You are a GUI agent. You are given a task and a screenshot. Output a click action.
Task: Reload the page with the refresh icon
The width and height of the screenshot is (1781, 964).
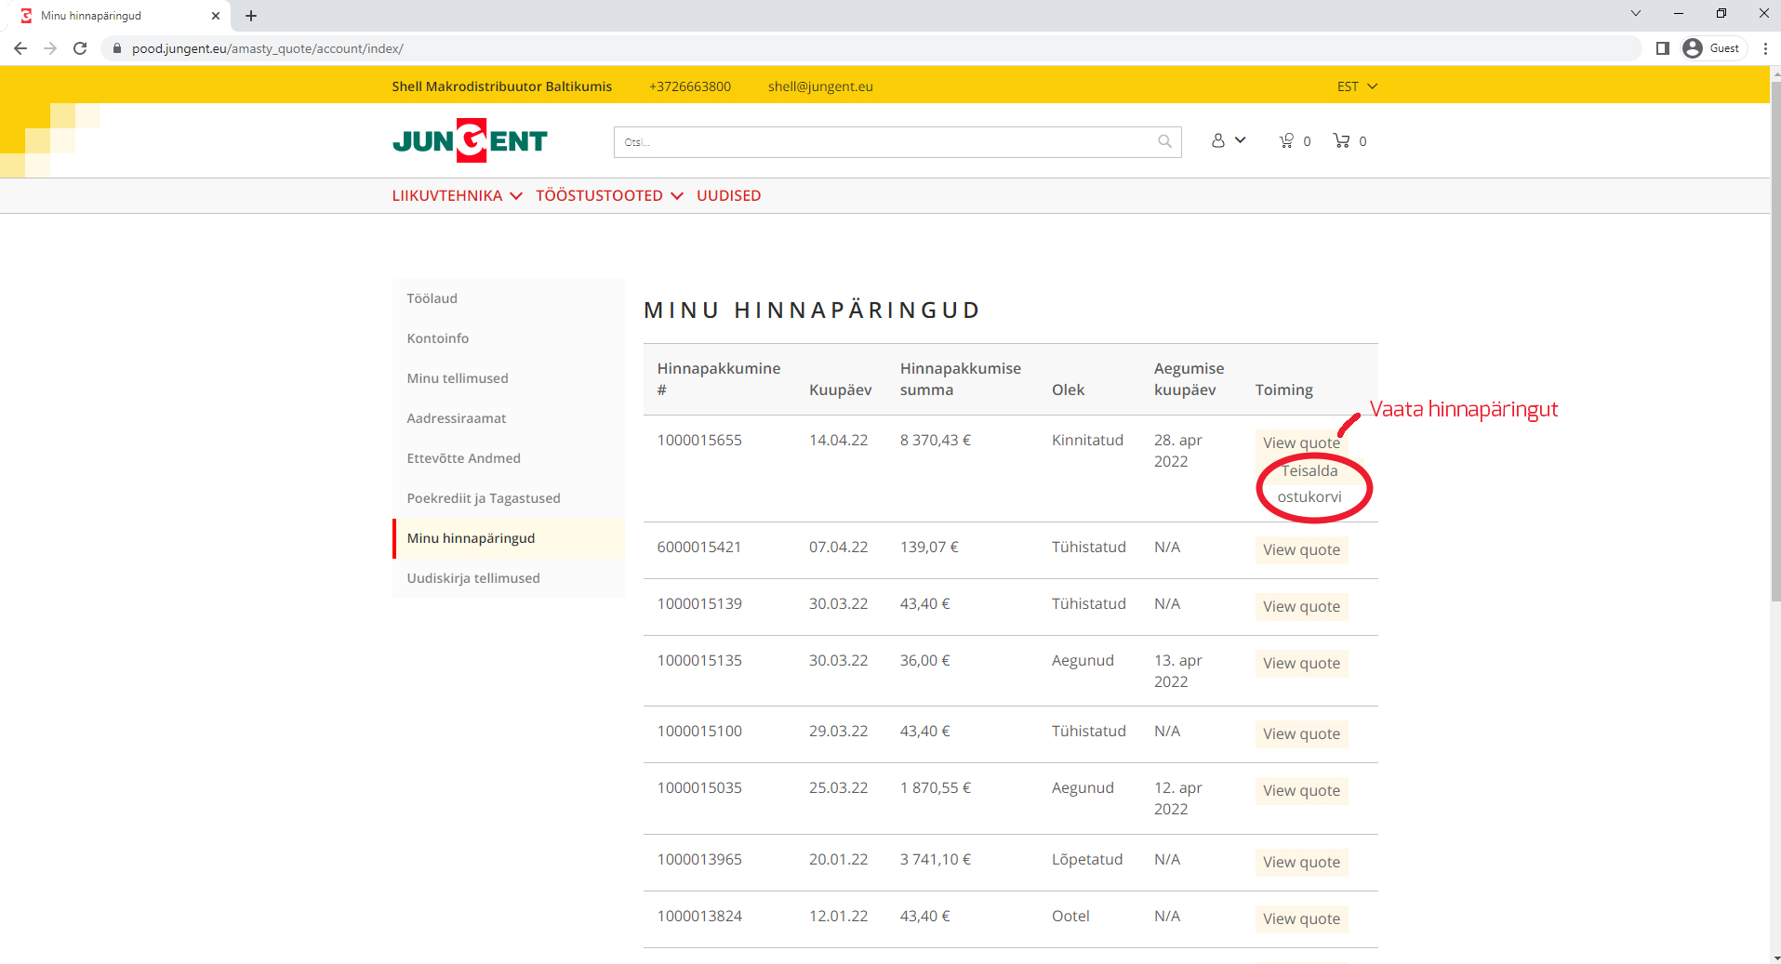(x=80, y=48)
